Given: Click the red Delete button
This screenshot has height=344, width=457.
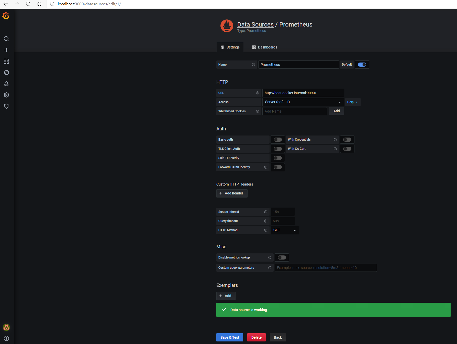Looking at the screenshot, I should (x=257, y=337).
